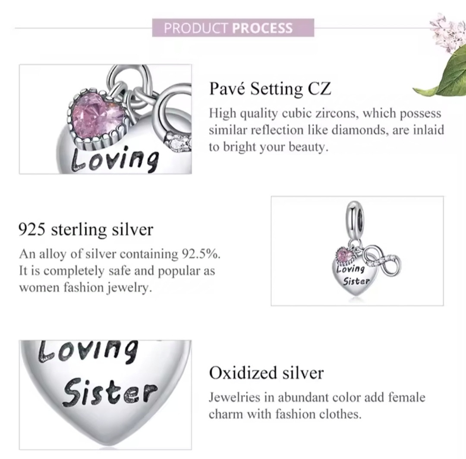This screenshot has height=459, width=466.
Task: Click the 925 sterling silver heading
Action: 86,230
